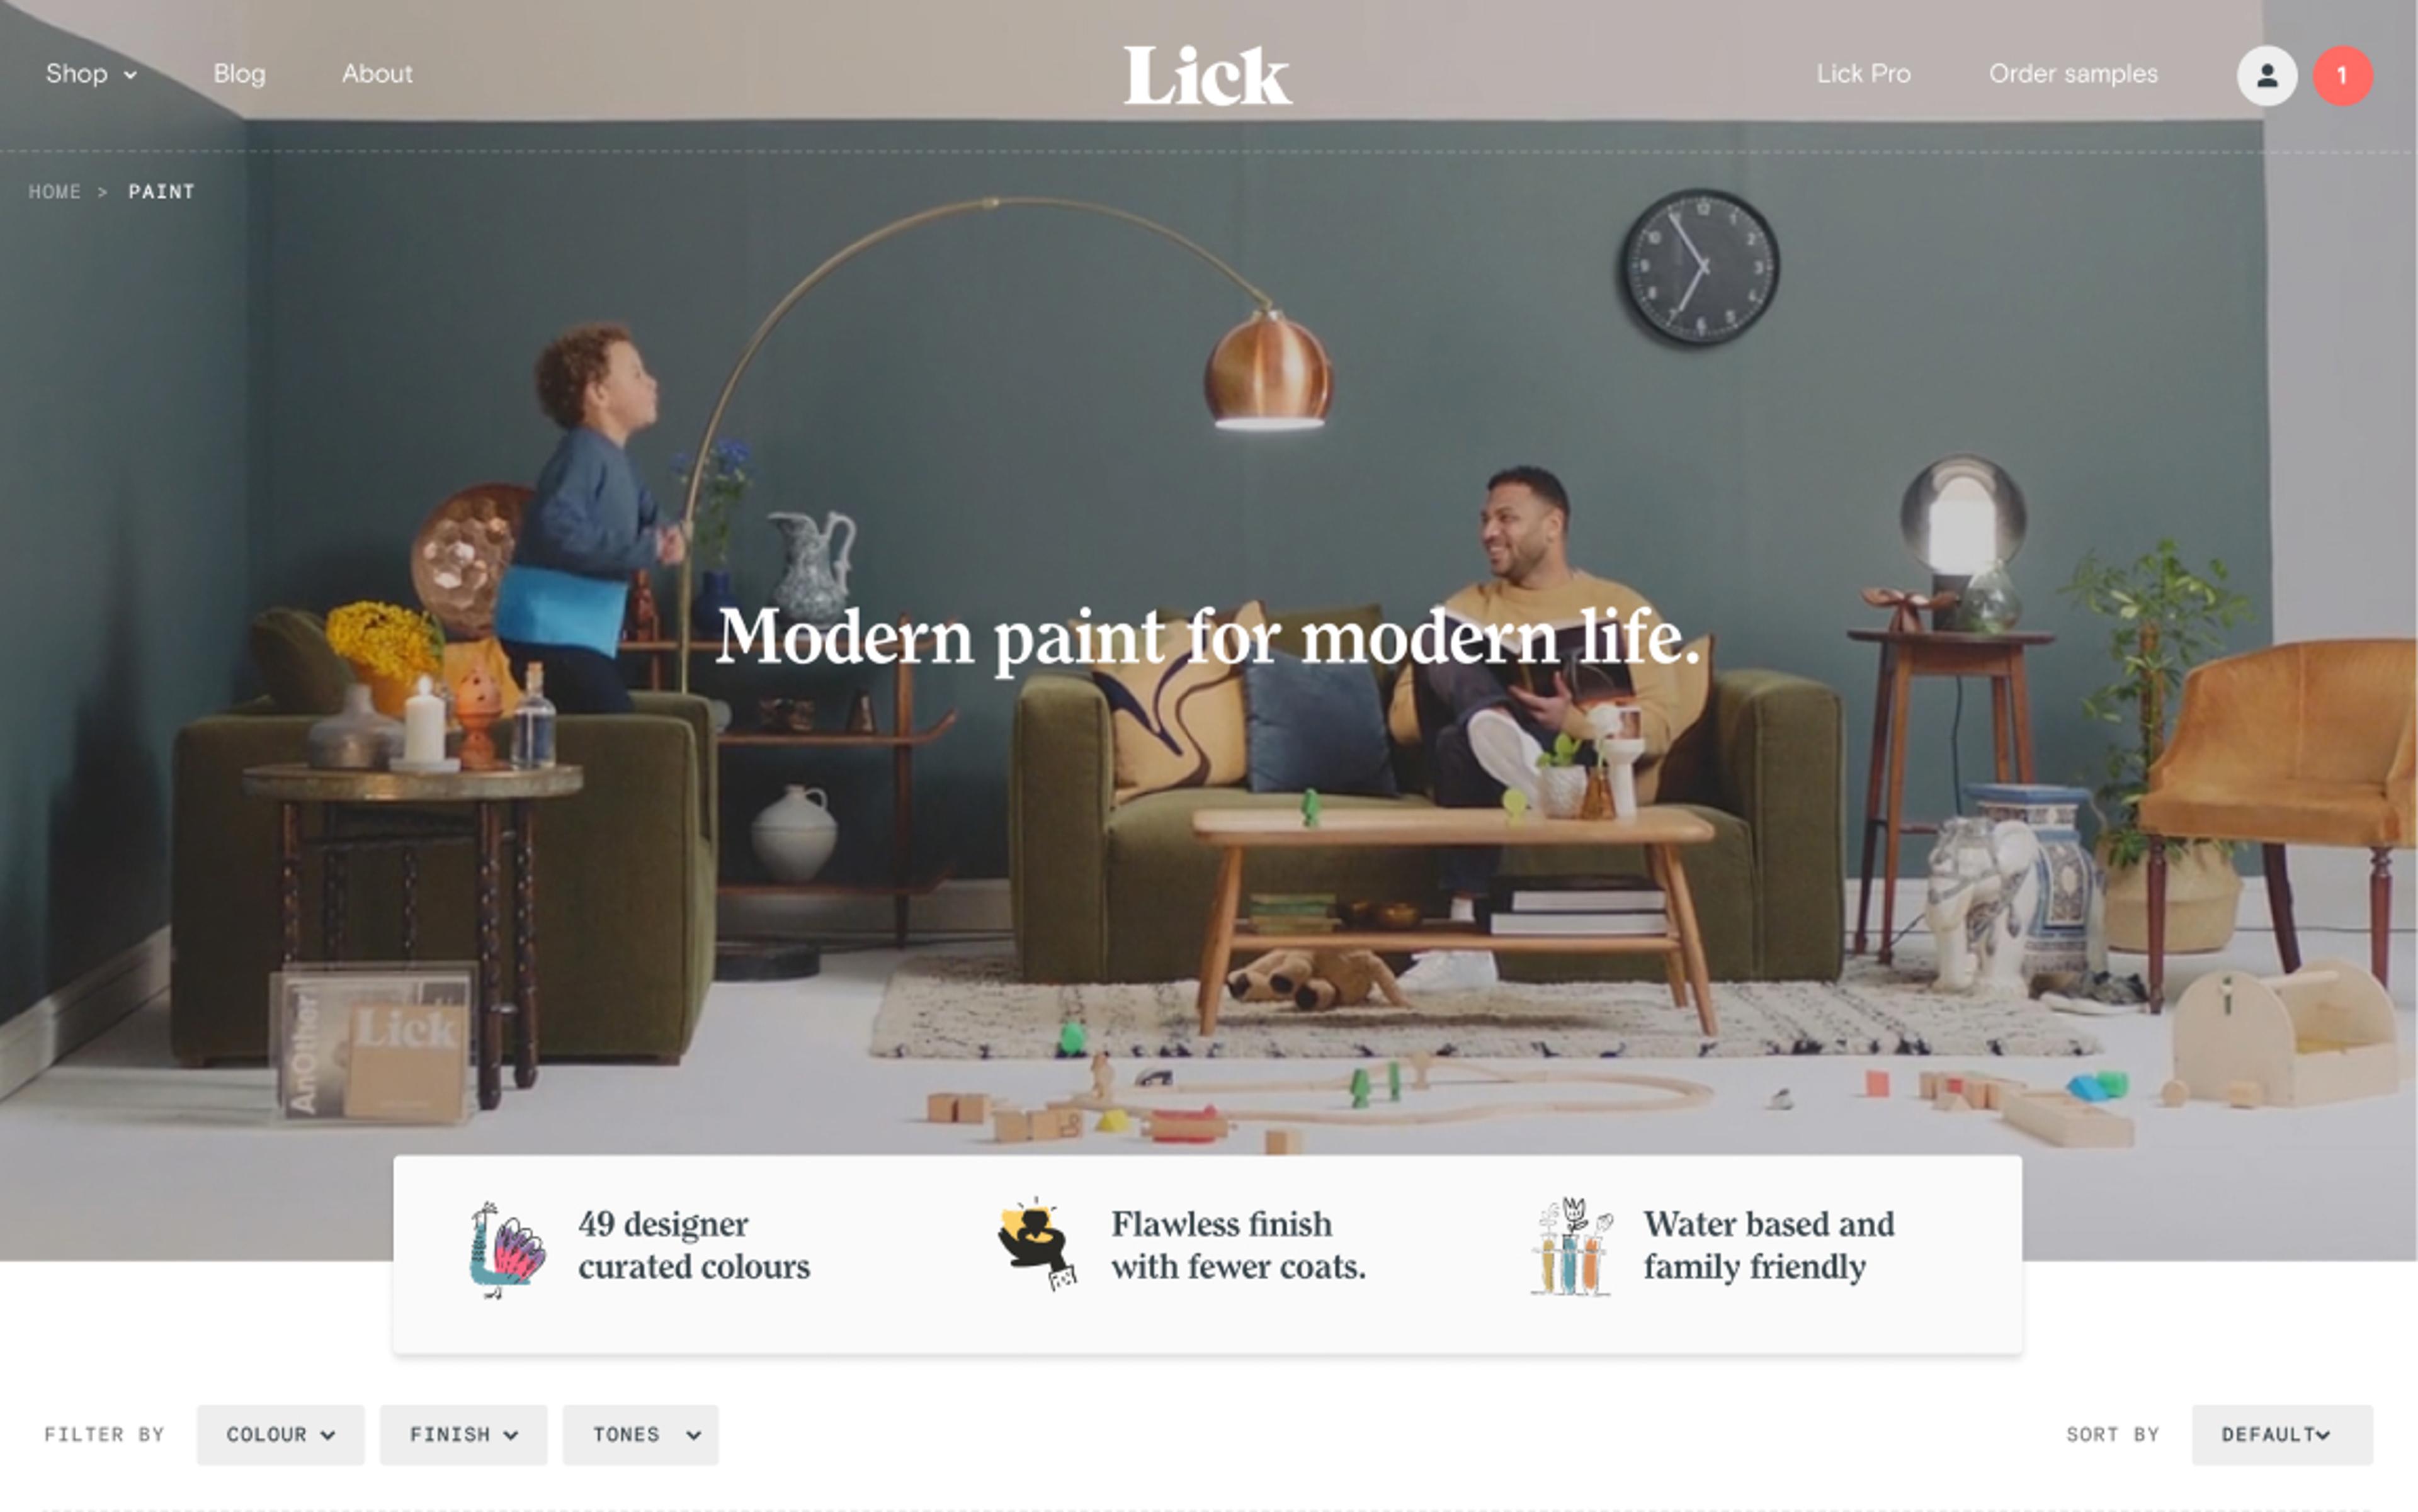Expand the Shop menu chevron
Image resolution: width=2418 pixels, height=1512 pixels.
pos(130,75)
